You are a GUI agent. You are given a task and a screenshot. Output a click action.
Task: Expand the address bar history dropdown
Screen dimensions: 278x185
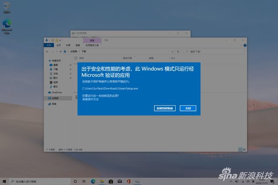click(173, 52)
